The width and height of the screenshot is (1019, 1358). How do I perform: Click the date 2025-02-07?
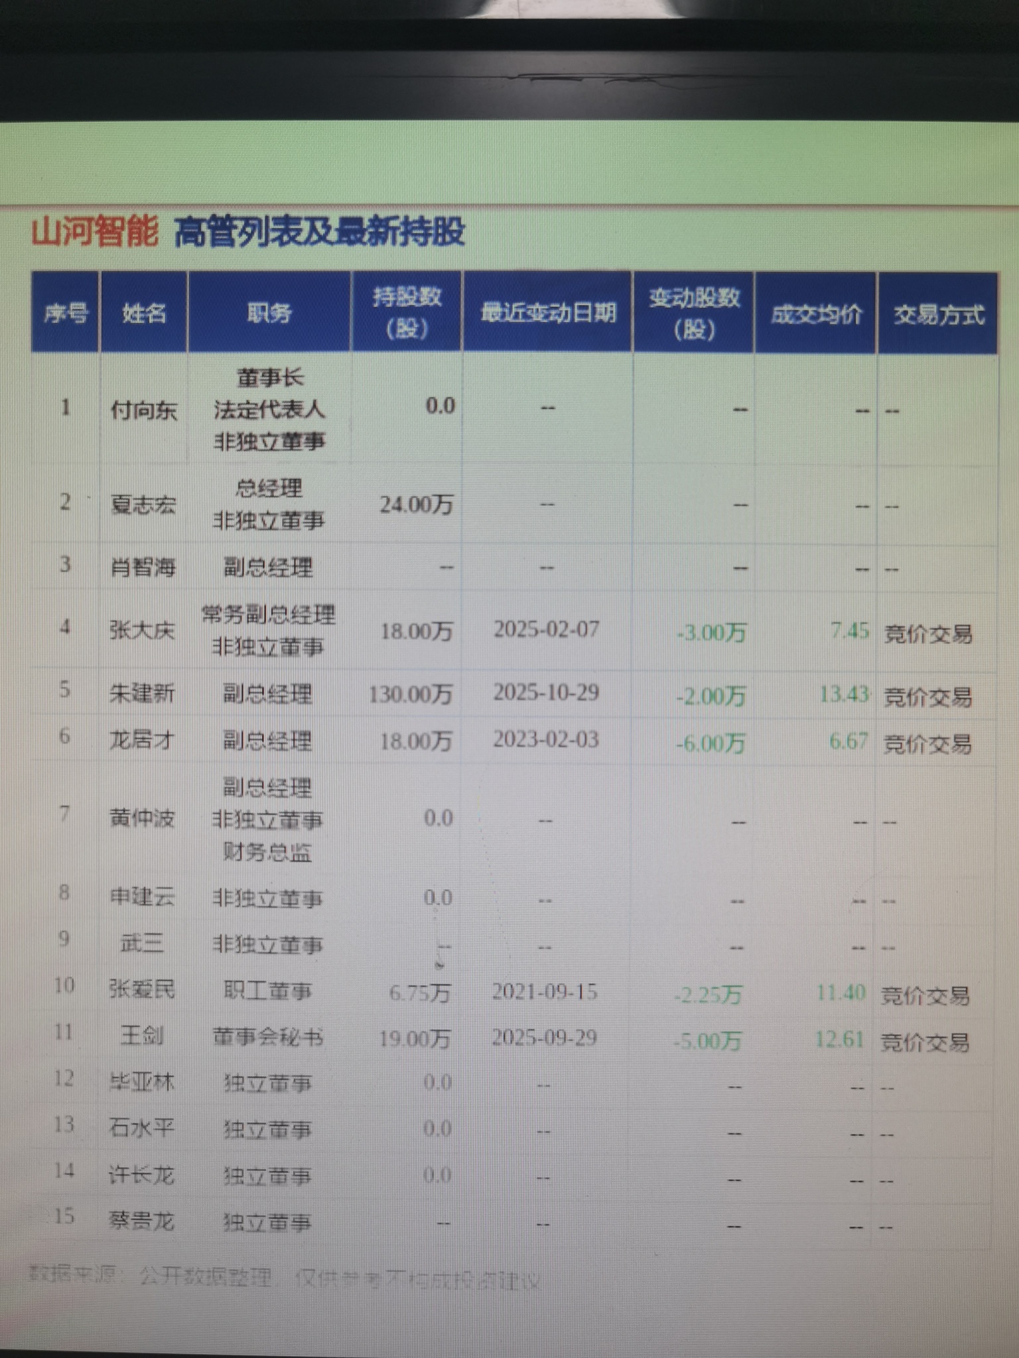[546, 629]
